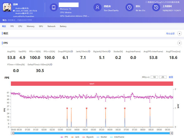This screenshot has width=184, height=139.
Task: Click the FPS threshold field showing 18
Action: point(155,77)
